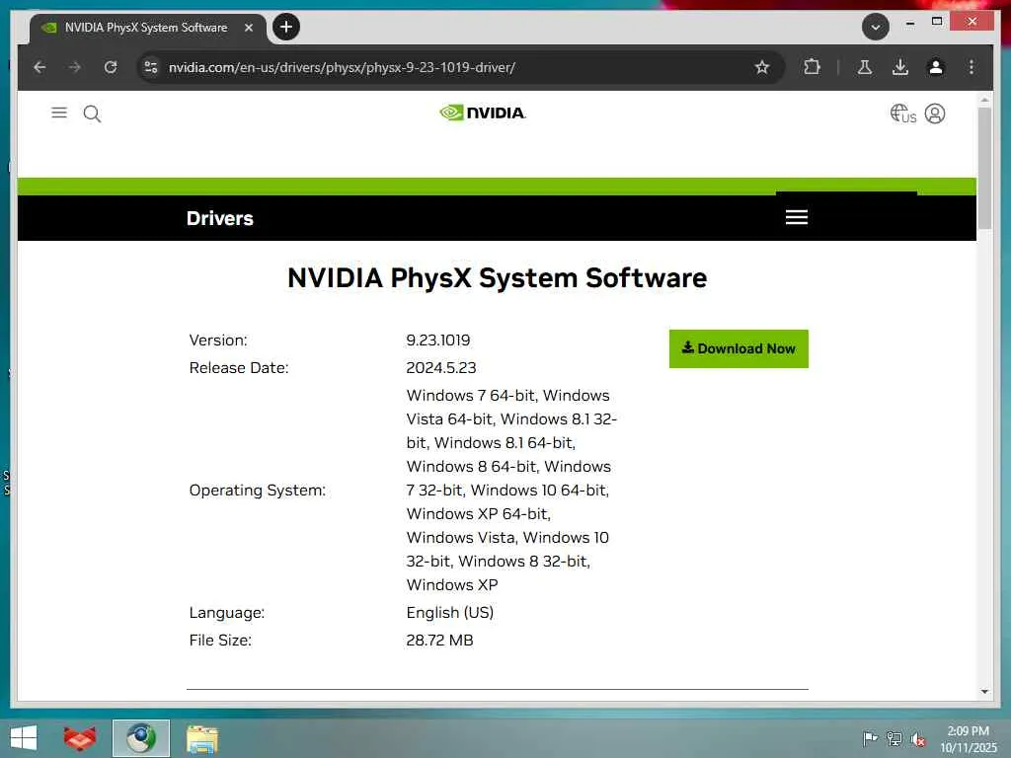Expand the Drivers section menu
The height and width of the screenshot is (758, 1011).
coord(797,217)
